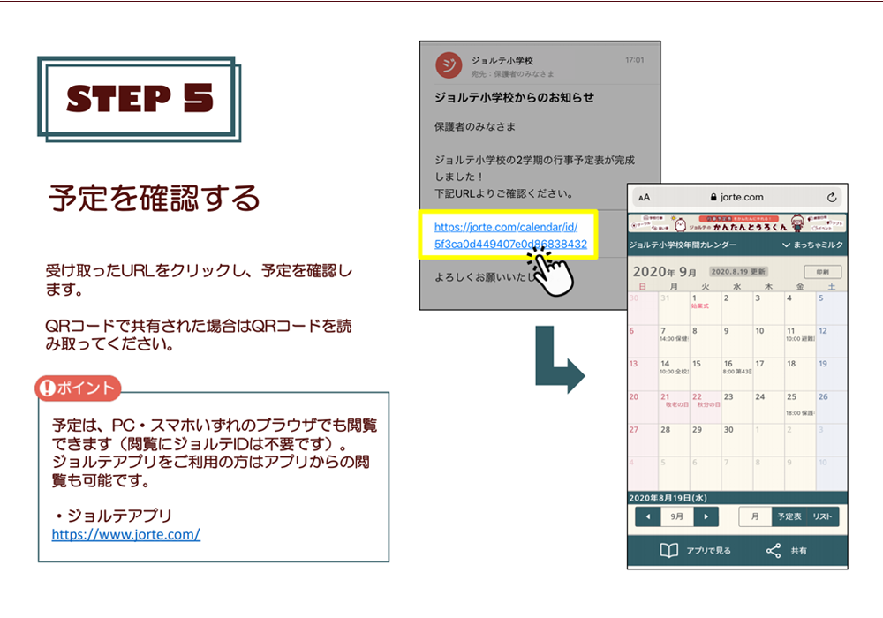Select September 7 with the 14:00 event
Image resolution: width=883 pixels, height=618 pixels.
click(674, 341)
